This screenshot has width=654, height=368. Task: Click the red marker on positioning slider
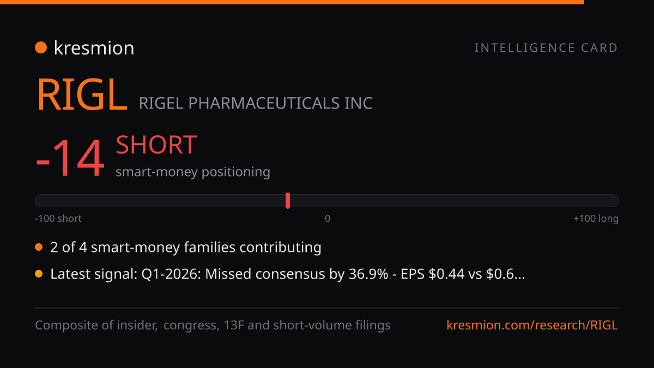click(x=288, y=201)
